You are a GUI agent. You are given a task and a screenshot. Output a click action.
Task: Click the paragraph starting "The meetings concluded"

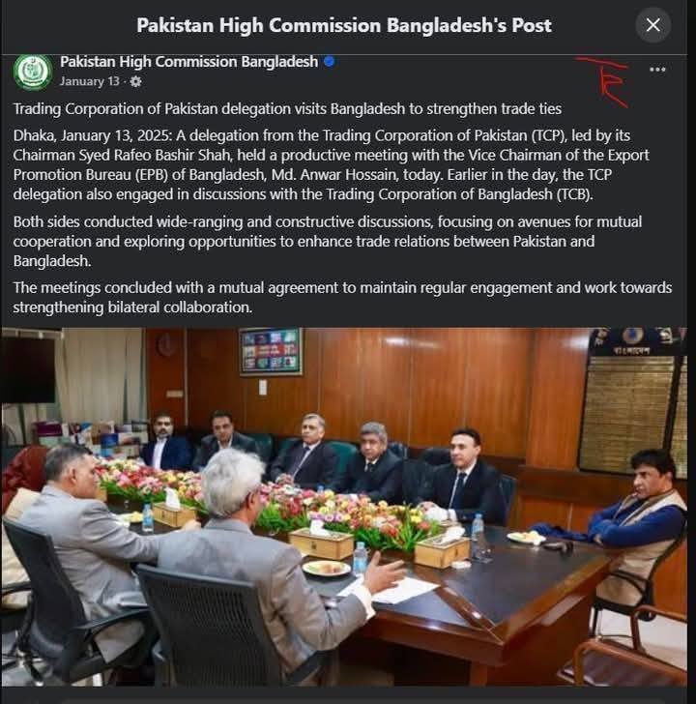342,297
